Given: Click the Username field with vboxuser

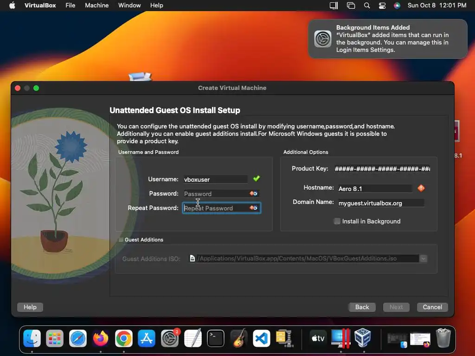Looking at the screenshot, I should [x=215, y=179].
